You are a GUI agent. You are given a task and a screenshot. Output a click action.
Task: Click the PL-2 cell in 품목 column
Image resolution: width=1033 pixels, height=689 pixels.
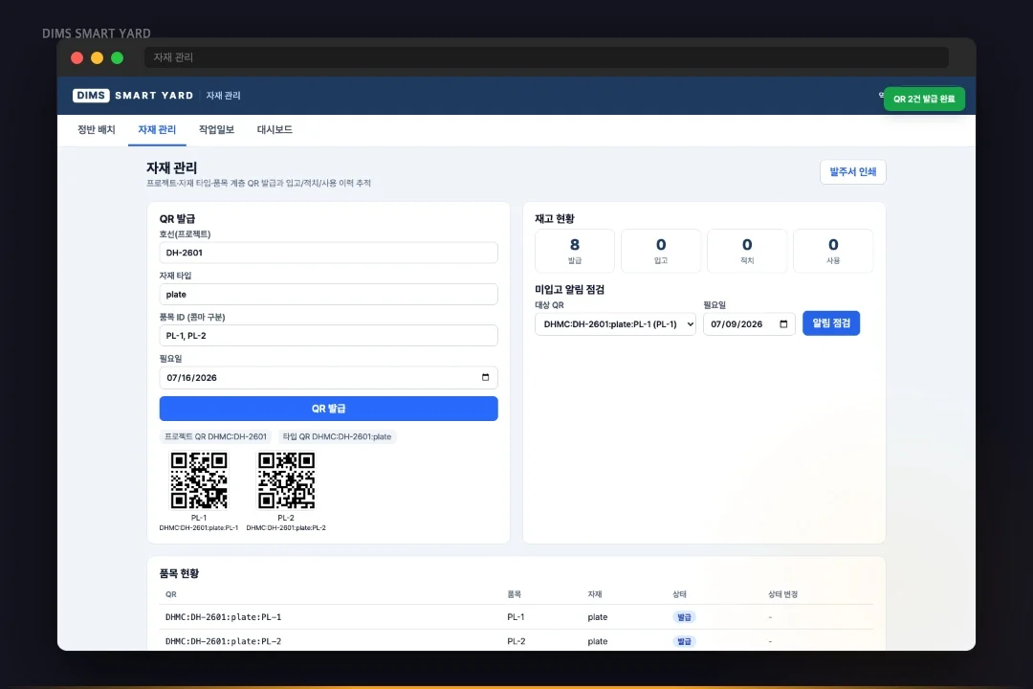coord(516,641)
